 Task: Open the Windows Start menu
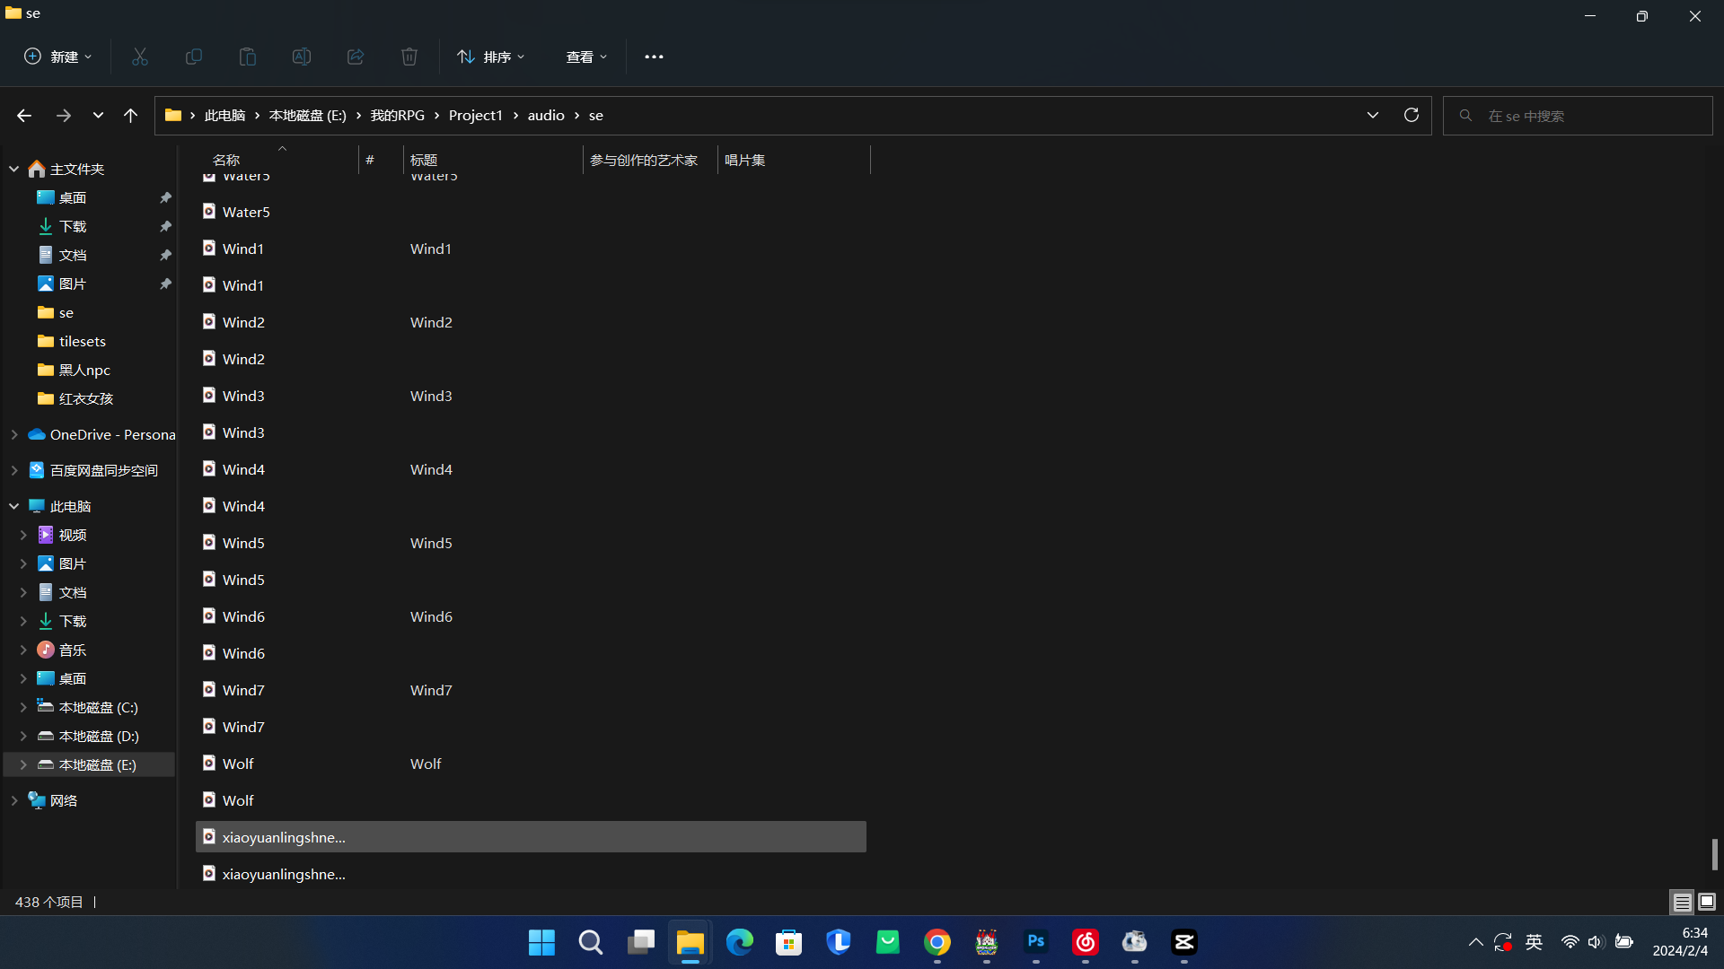coord(541,942)
